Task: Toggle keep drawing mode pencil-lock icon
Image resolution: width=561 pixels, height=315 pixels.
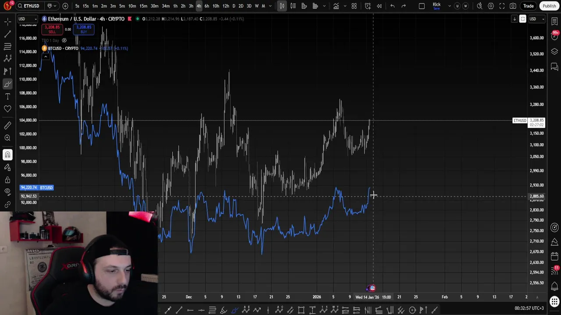Action: (x=7, y=167)
